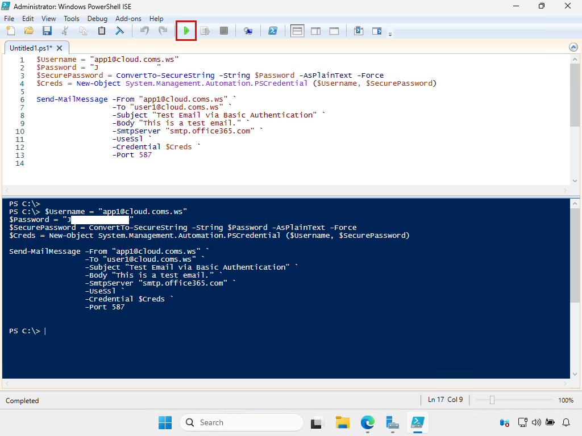582x436 pixels.
Task: Click script pane scroll up arrow
Action: coord(575,59)
